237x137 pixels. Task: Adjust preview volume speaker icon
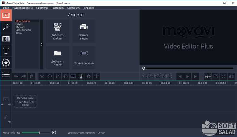pos(231,77)
